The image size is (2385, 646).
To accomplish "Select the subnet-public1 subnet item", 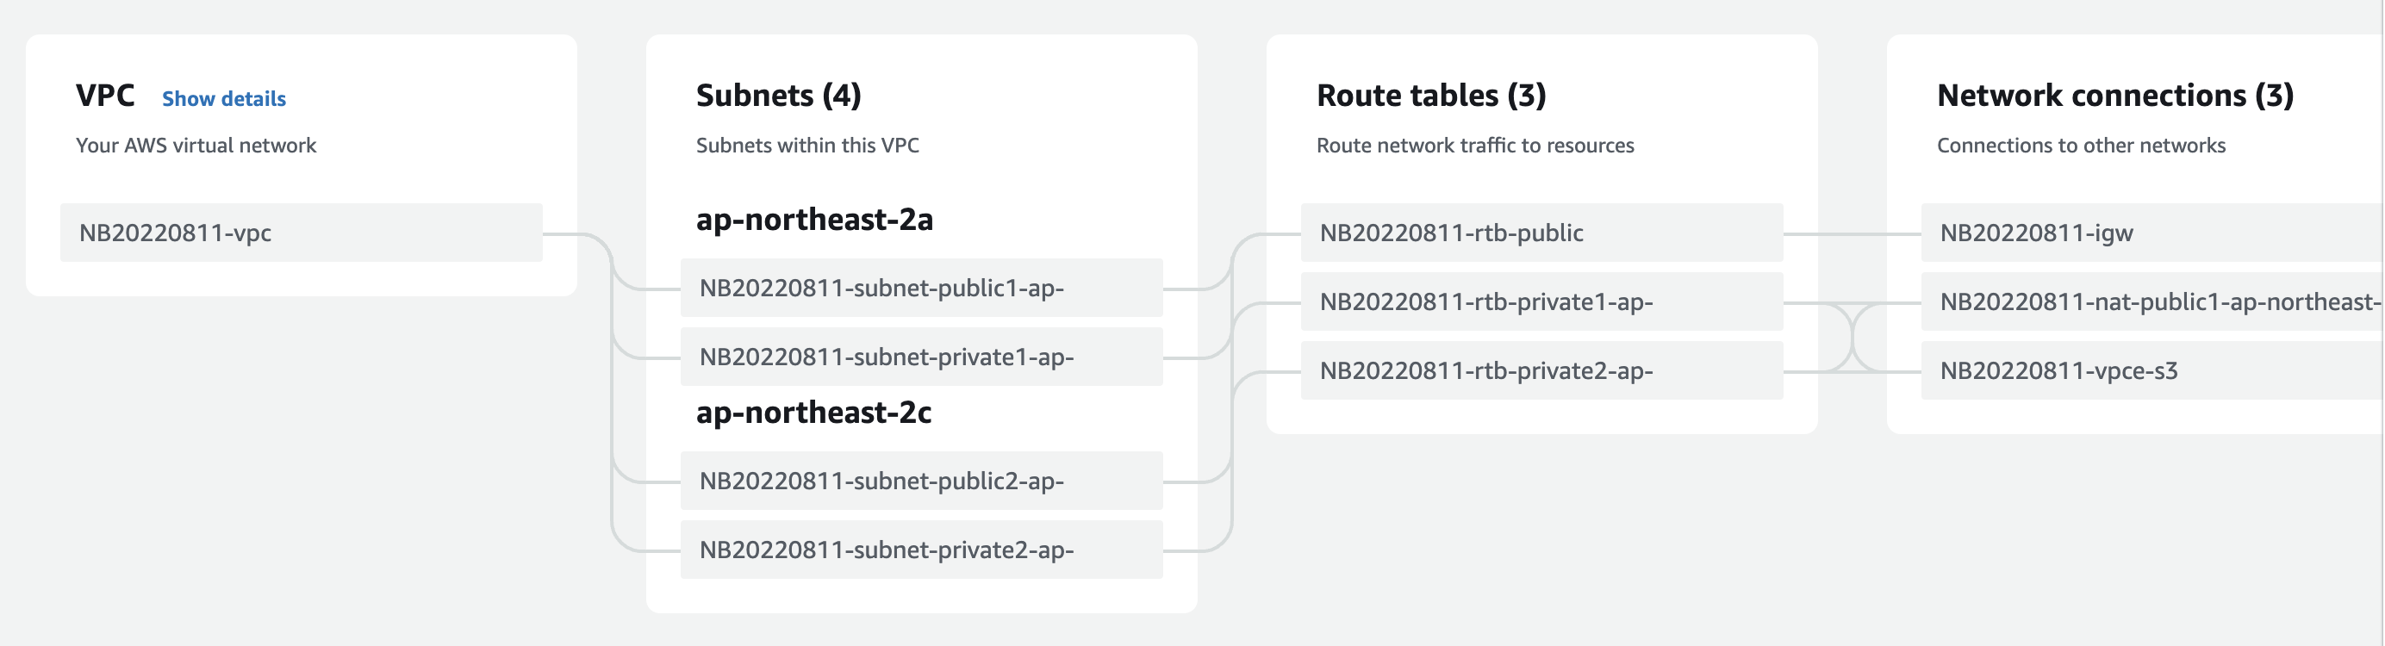I will point(920,288).
